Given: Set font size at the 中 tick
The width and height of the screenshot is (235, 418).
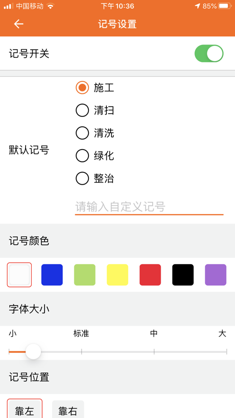Looking at the screenshot, I should (x=154, y=352).
